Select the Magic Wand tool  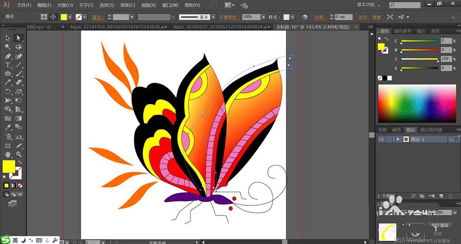click(8, 47)
